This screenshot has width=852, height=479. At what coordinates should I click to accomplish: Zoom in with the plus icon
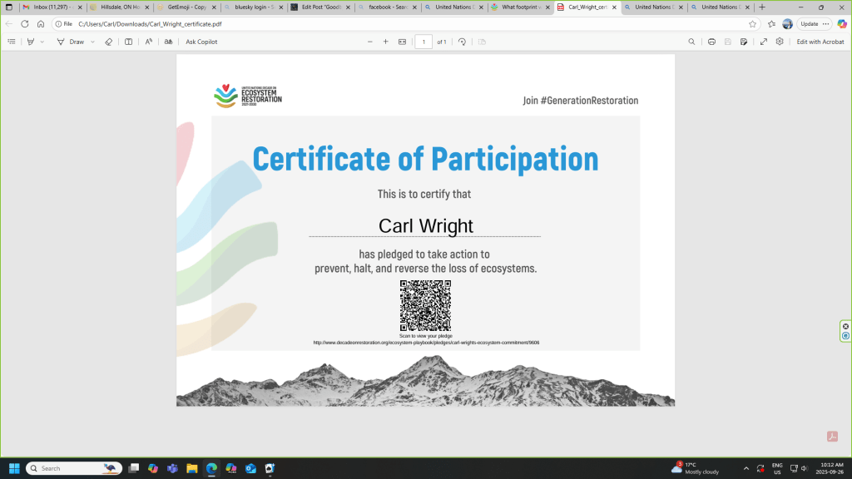385,42
